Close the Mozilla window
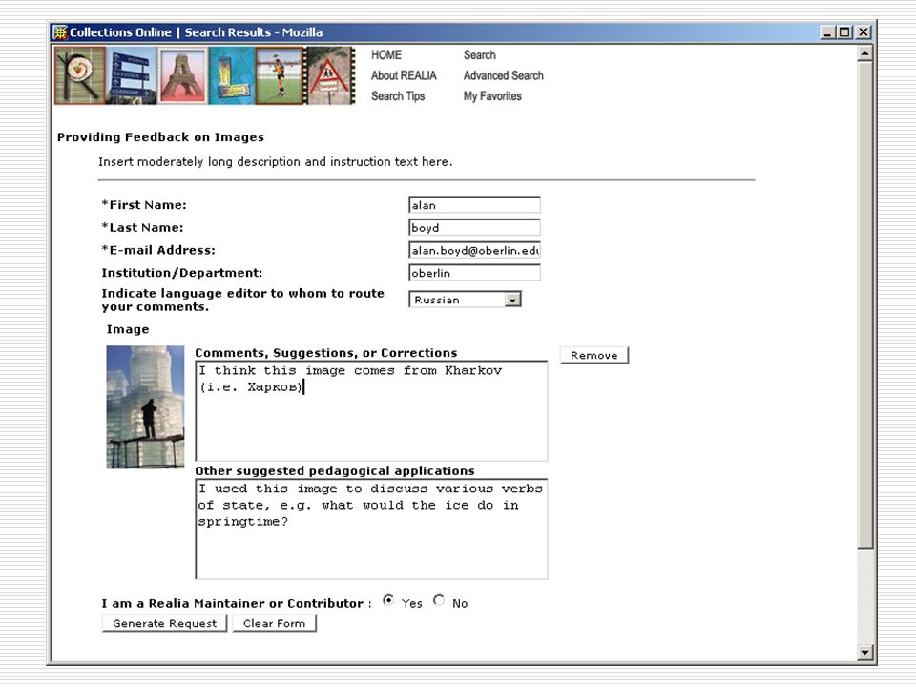Viewport: 916px width, 687px height. pos(864,32)
